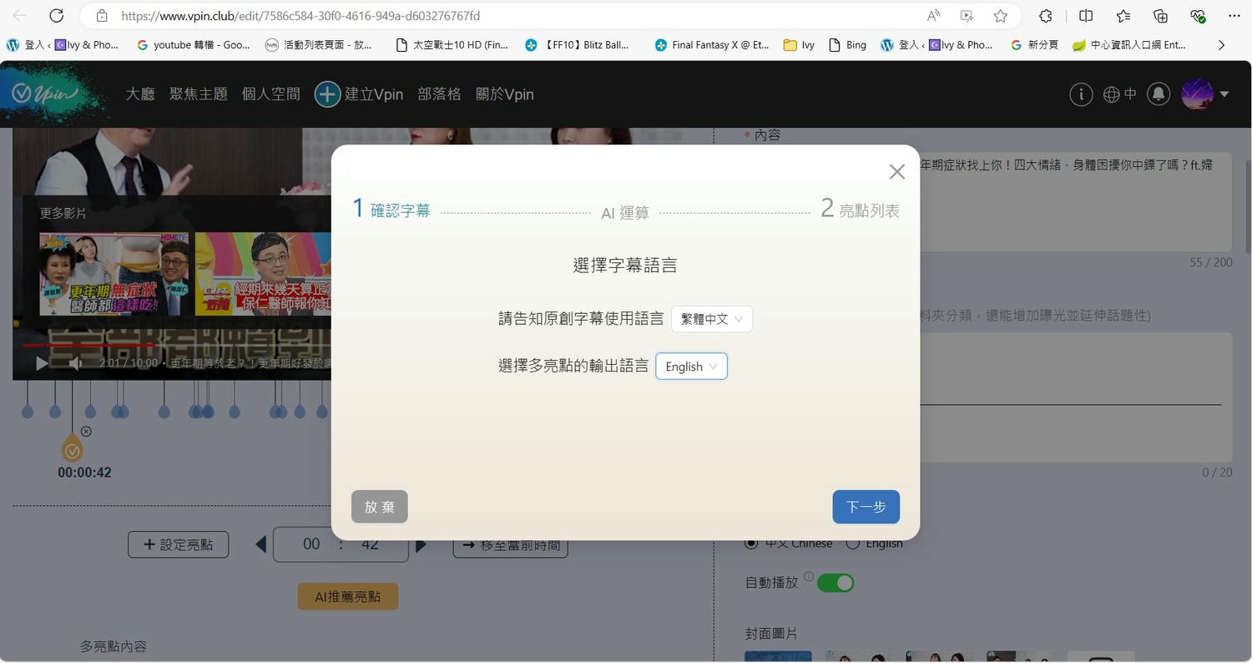The width and height of the screenshot is (1252, 663).
Task: Remove the selected highlight x icon
Action: click(x=86, y=432)
